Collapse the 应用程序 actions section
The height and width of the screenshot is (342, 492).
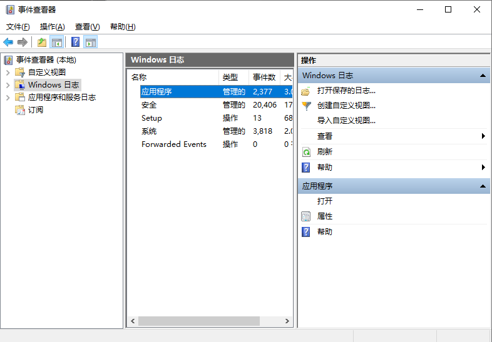483,186
